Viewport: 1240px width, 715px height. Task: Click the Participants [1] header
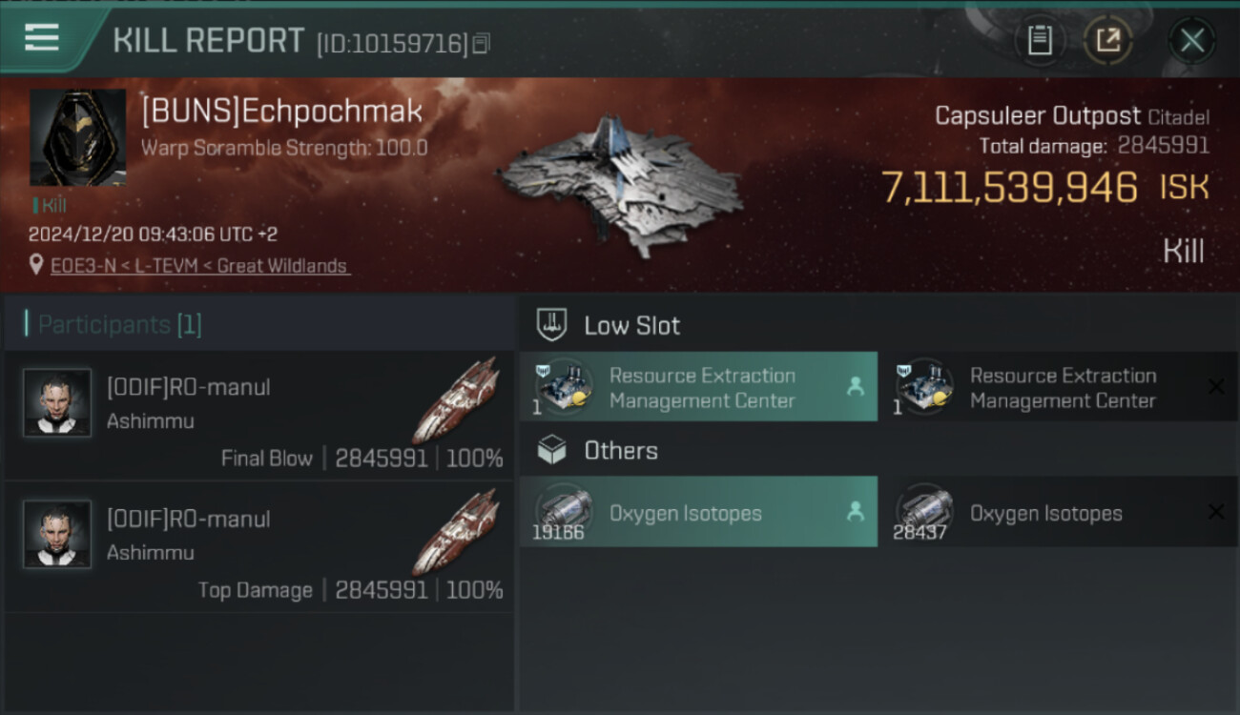coord(113,325)
